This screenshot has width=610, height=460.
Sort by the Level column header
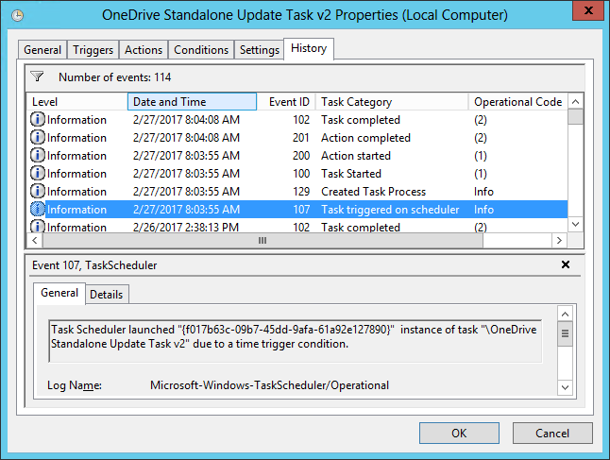77,102
